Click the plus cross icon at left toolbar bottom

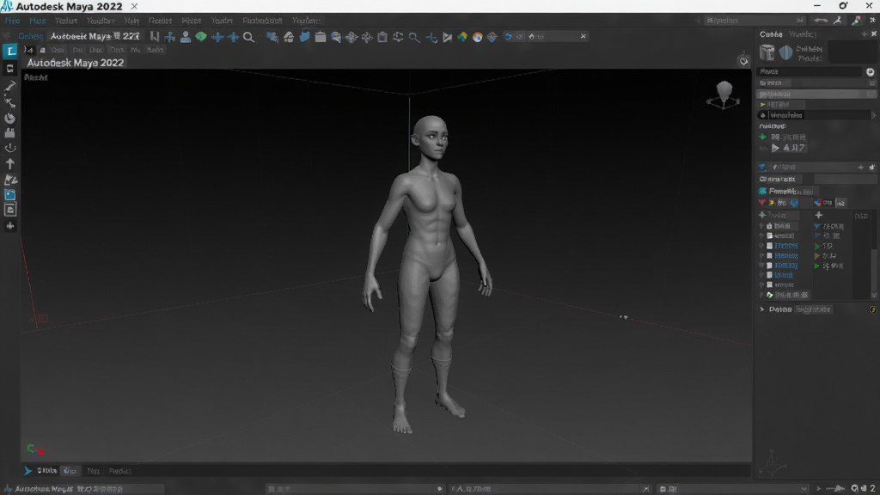[x=10, y=226]
